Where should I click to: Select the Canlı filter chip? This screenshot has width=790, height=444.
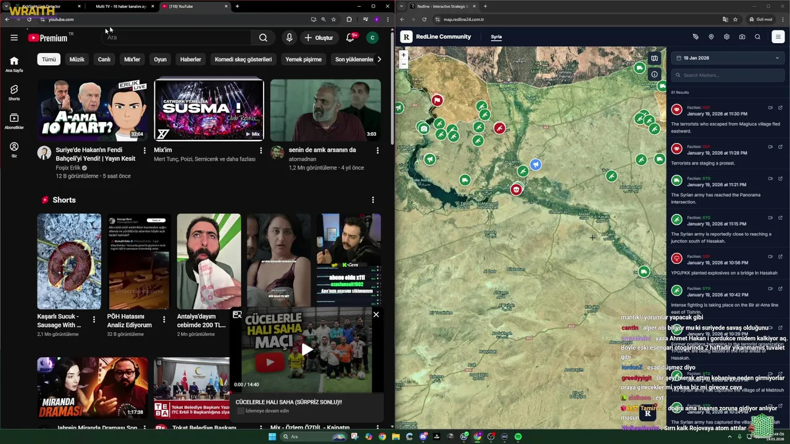[x=104, y=59]
